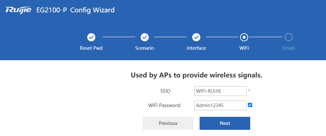
Task: Select the WiFi current step circle
Action: [244, 37]
